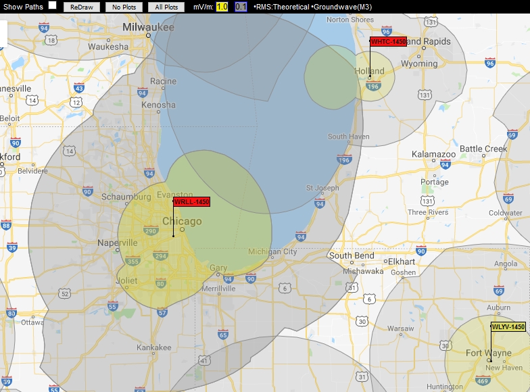Click the Racine city label
Viewport: 530px width, 392px height.
click(x=164, y=81)
